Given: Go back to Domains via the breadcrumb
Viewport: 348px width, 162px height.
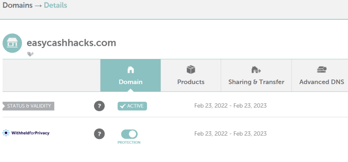Looking at the screenshot, I should (x=18, y=6).
